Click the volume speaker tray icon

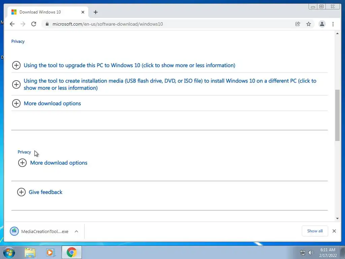point(311,253)
